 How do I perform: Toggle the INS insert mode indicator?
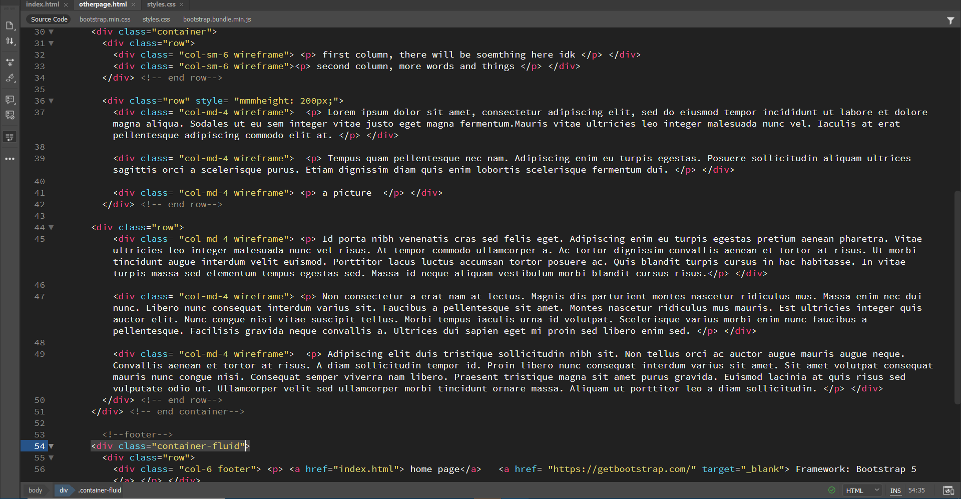tap(895, 490)
